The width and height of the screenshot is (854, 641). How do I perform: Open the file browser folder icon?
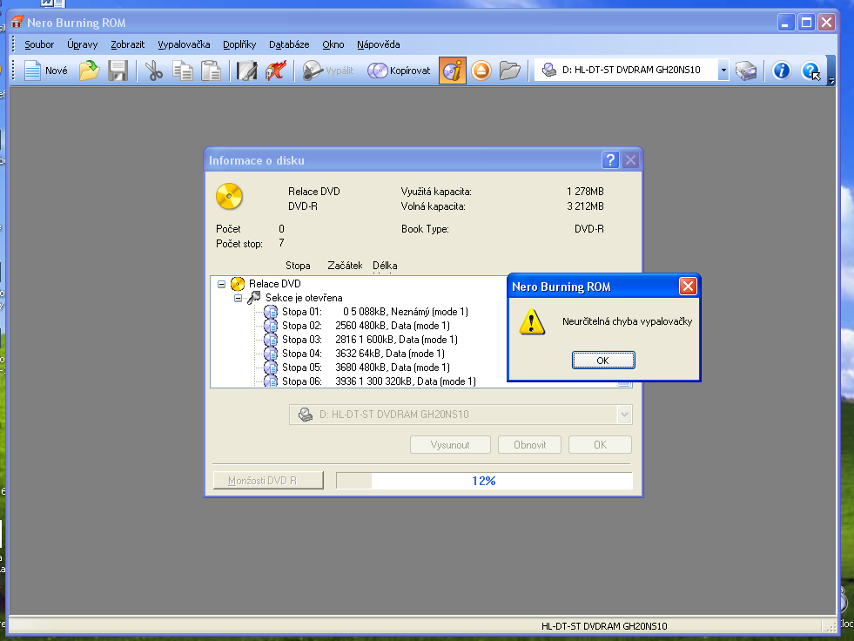[510, 71]
